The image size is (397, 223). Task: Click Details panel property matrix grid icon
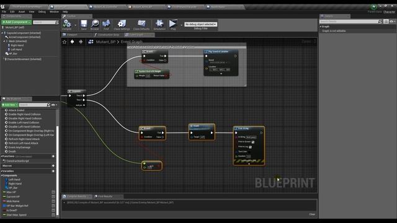386,22
